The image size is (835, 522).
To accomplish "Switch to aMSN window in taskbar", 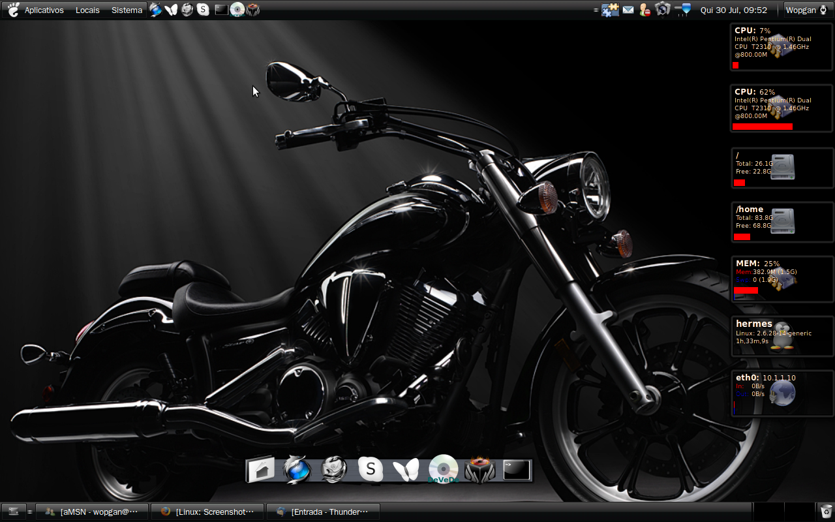I will [x=92, y=512].
